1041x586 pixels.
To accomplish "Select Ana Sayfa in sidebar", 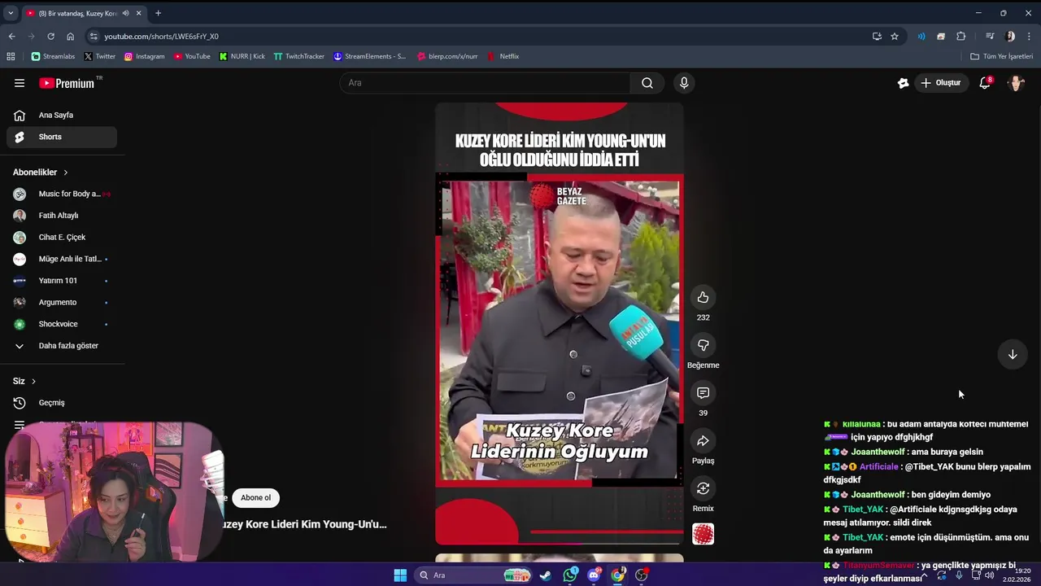I will click(62, 115).
